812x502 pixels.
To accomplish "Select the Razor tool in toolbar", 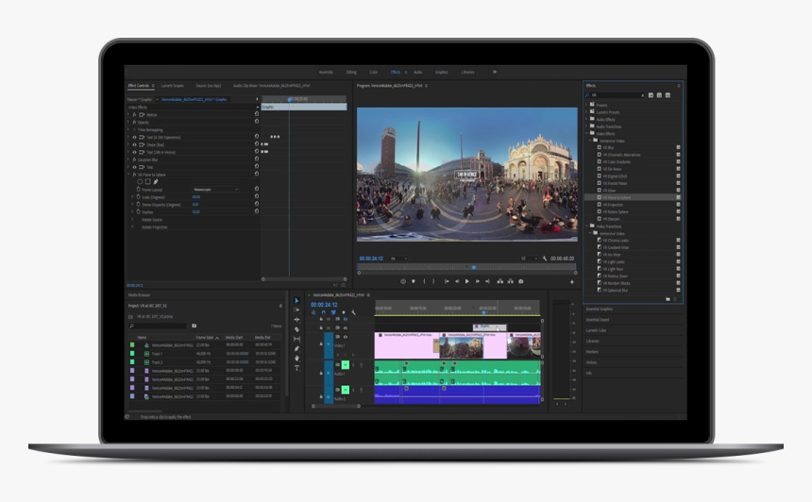I will (x=296, y=329).
